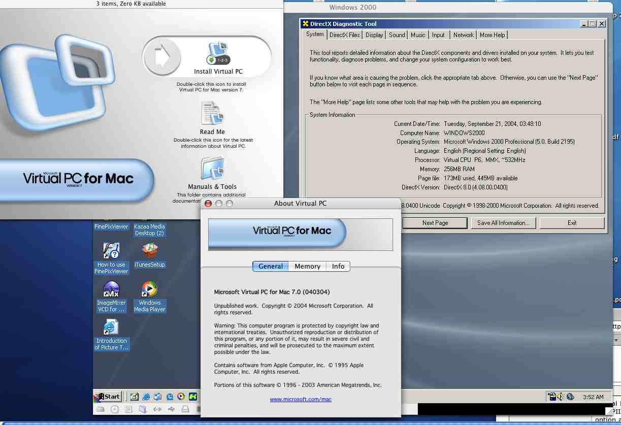
Task: Switch to the More Help tab
Action: pyautogui.click(x=493, y=35)
